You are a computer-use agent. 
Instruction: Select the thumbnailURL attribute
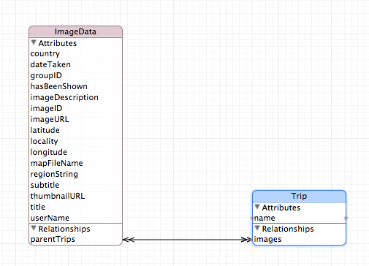(x=75, y=196)
